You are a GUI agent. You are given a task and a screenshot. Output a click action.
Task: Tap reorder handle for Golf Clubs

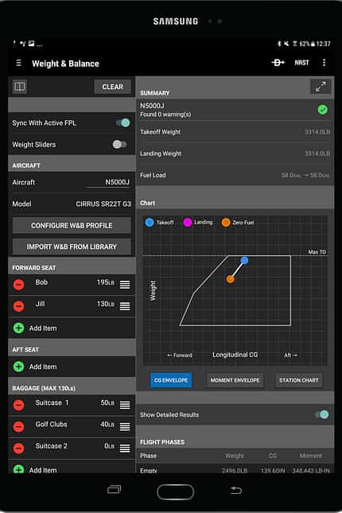click(125, 426)
